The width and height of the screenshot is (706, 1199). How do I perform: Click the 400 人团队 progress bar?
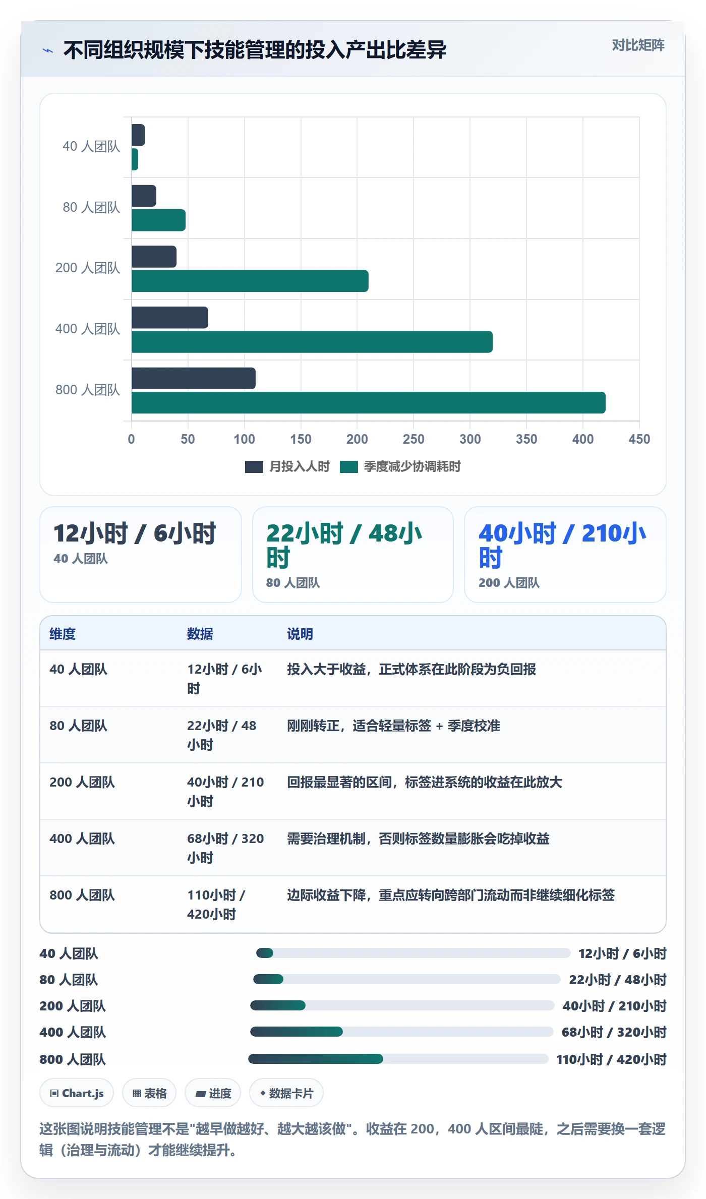click(402, 1032)
